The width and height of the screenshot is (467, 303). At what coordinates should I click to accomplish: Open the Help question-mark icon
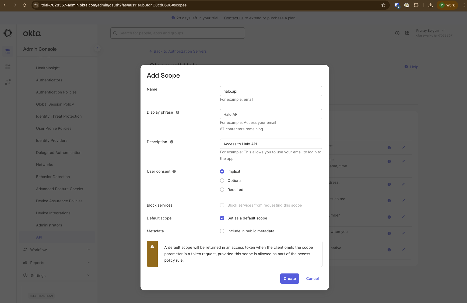tap(397, 33)
